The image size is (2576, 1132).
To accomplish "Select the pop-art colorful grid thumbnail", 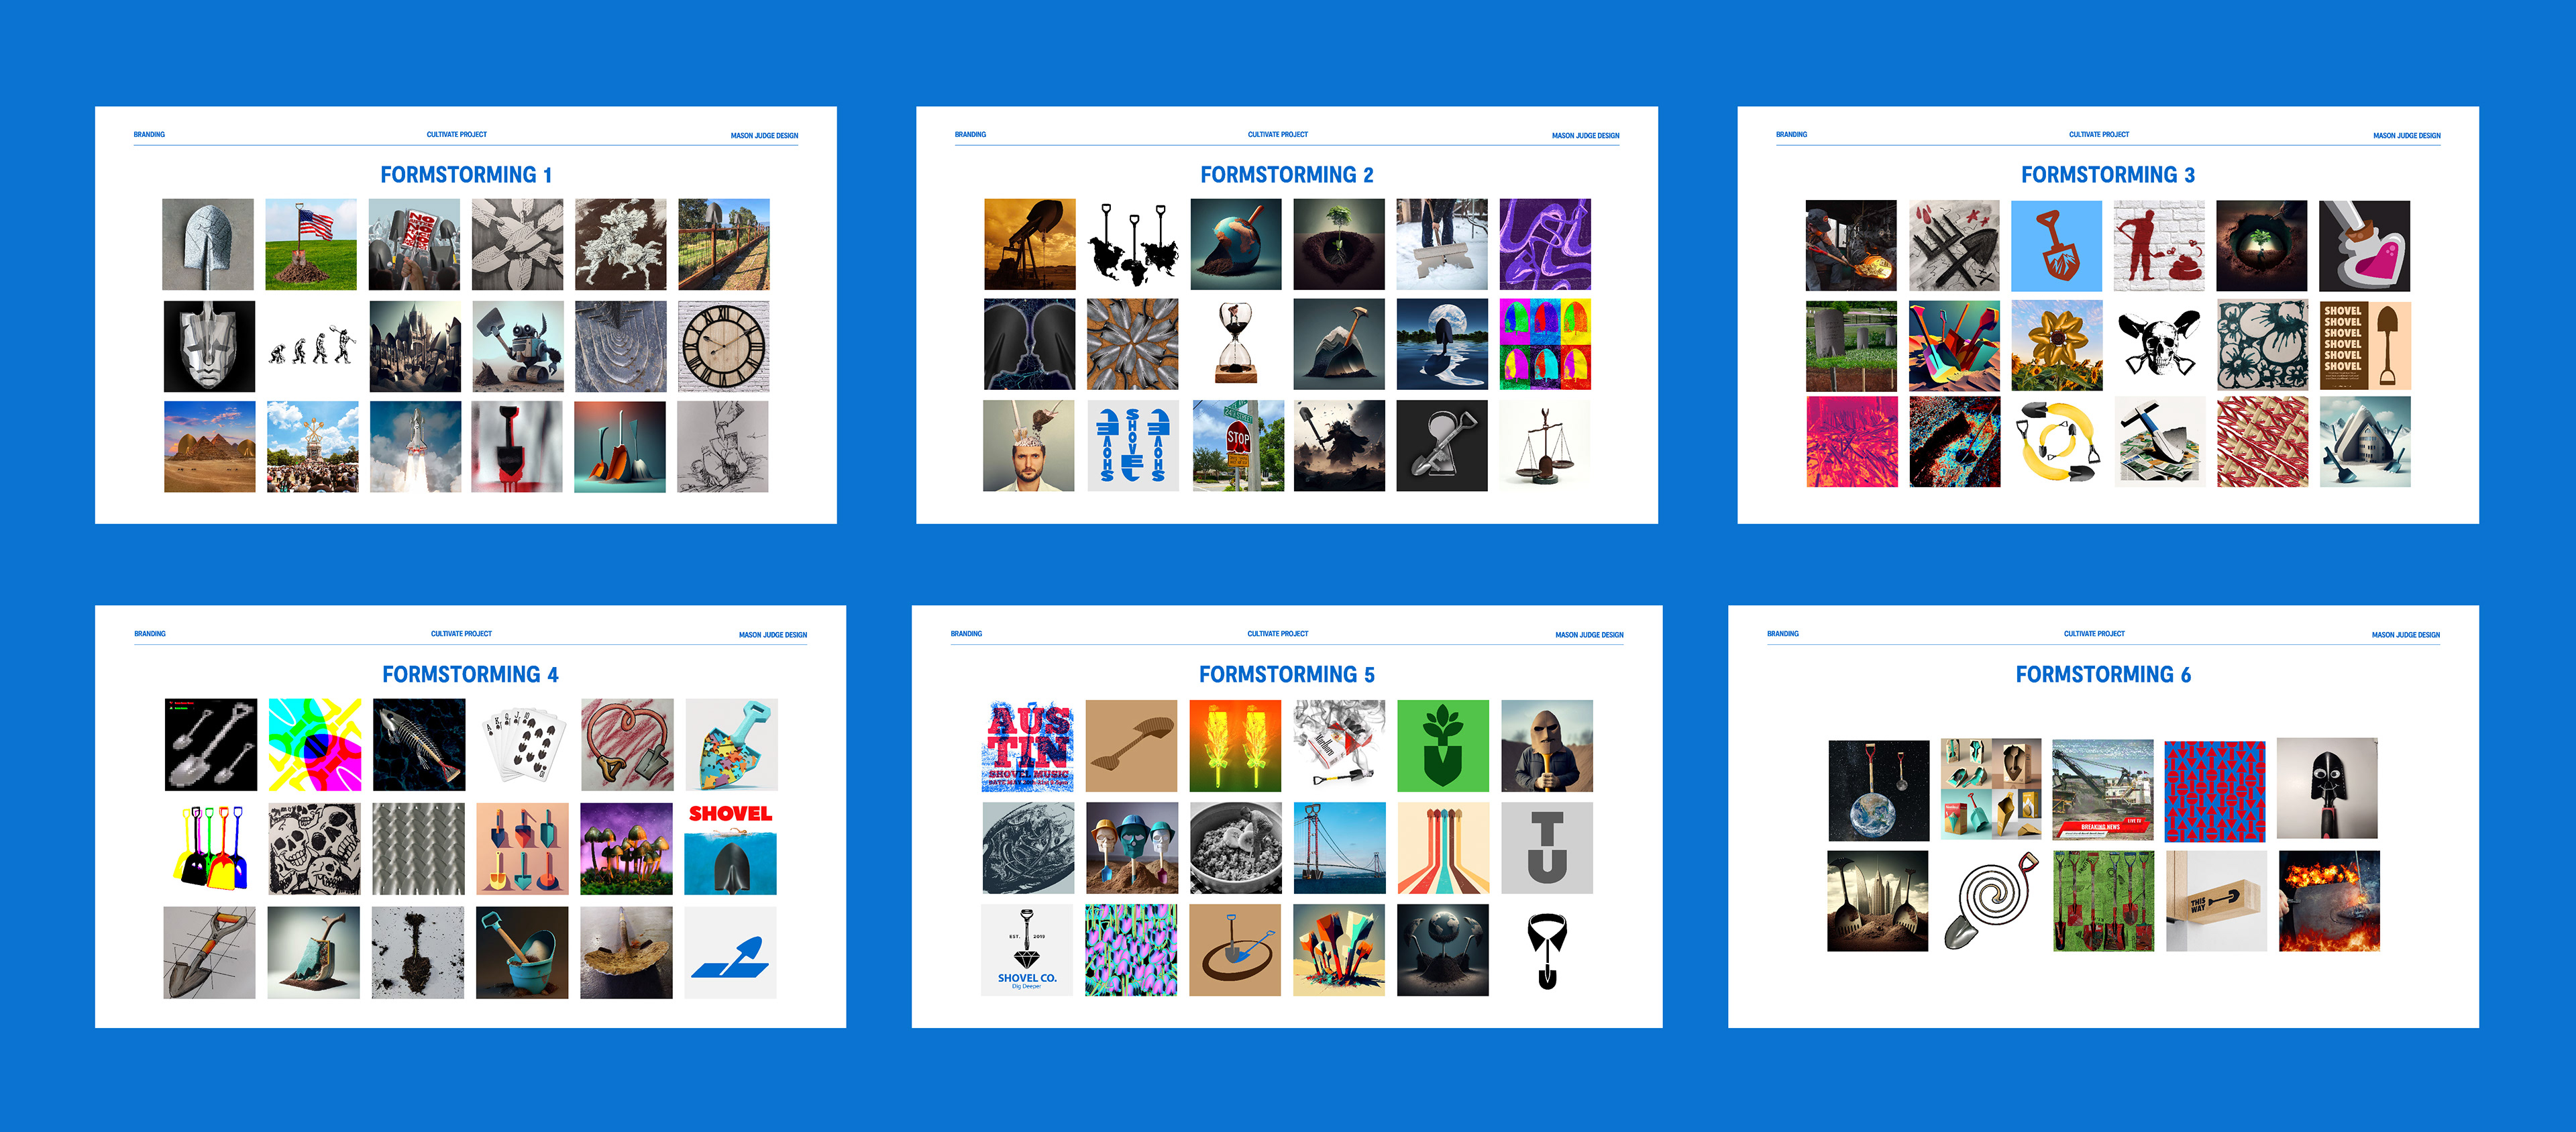I will [1545, 344].
